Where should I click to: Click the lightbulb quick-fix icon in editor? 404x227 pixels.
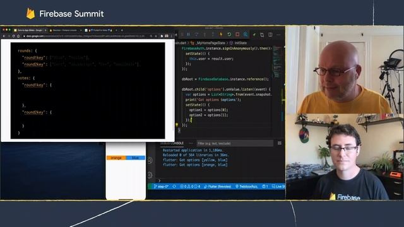177,125
